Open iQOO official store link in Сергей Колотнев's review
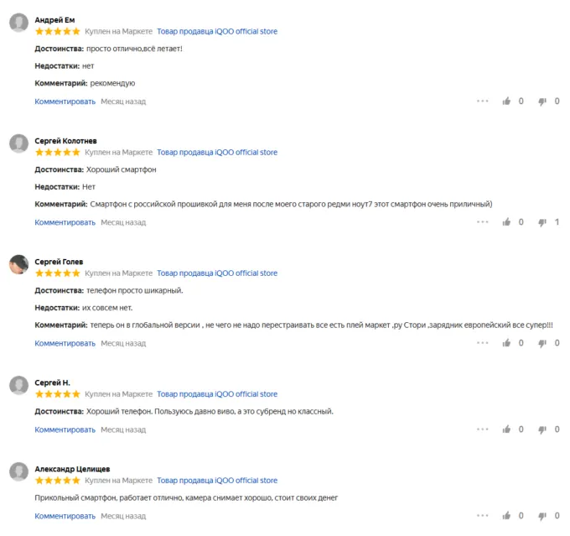The width and height of the screenshot is (570, 536). coord(217,153)
